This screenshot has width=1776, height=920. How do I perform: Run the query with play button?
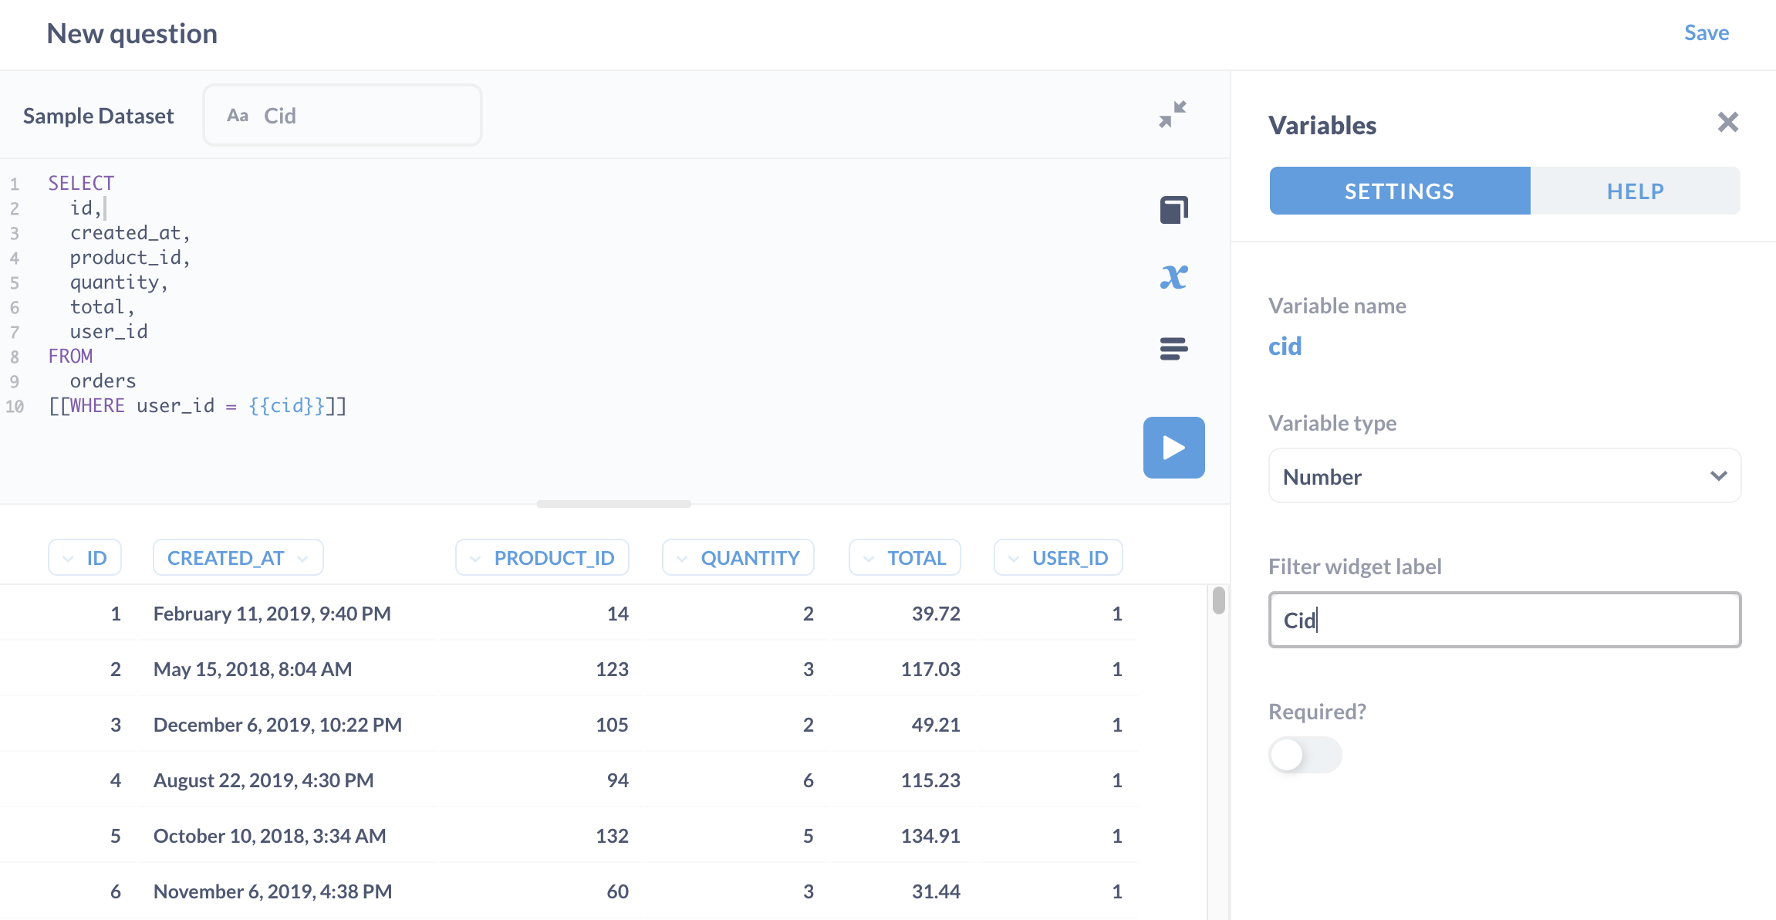[1173, 448]
